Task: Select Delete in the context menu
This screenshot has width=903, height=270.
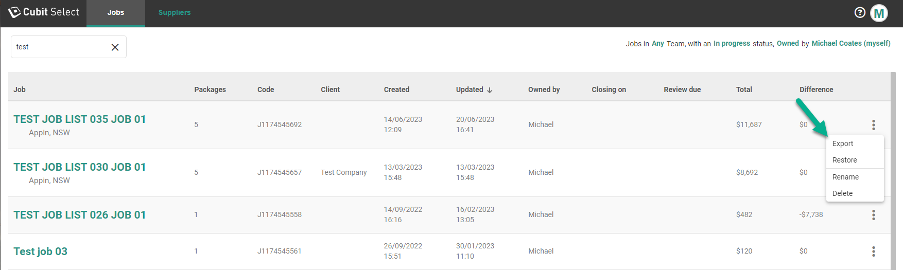Action: [842, 193]
